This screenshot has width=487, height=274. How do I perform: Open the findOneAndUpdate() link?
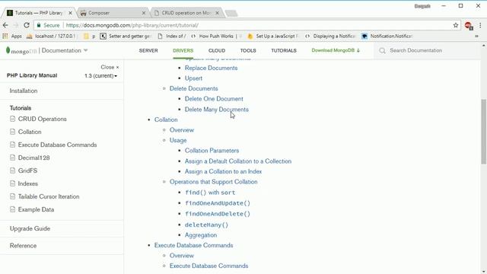(x=218, y=203)
